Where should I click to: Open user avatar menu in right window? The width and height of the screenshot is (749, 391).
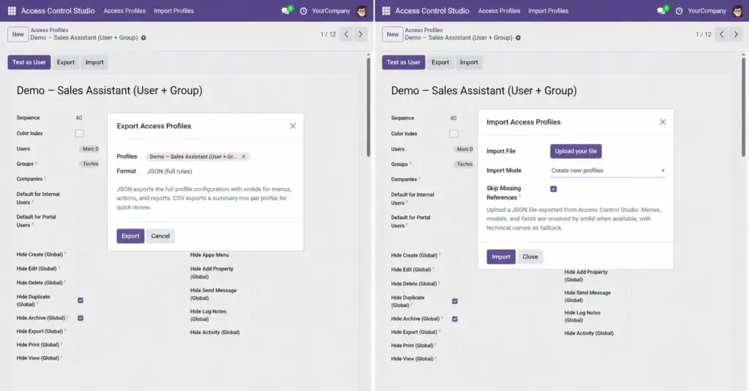(x=737, y=10)
